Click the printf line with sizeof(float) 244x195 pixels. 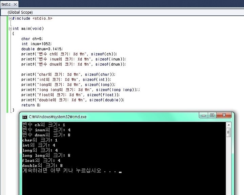[70, 95]
